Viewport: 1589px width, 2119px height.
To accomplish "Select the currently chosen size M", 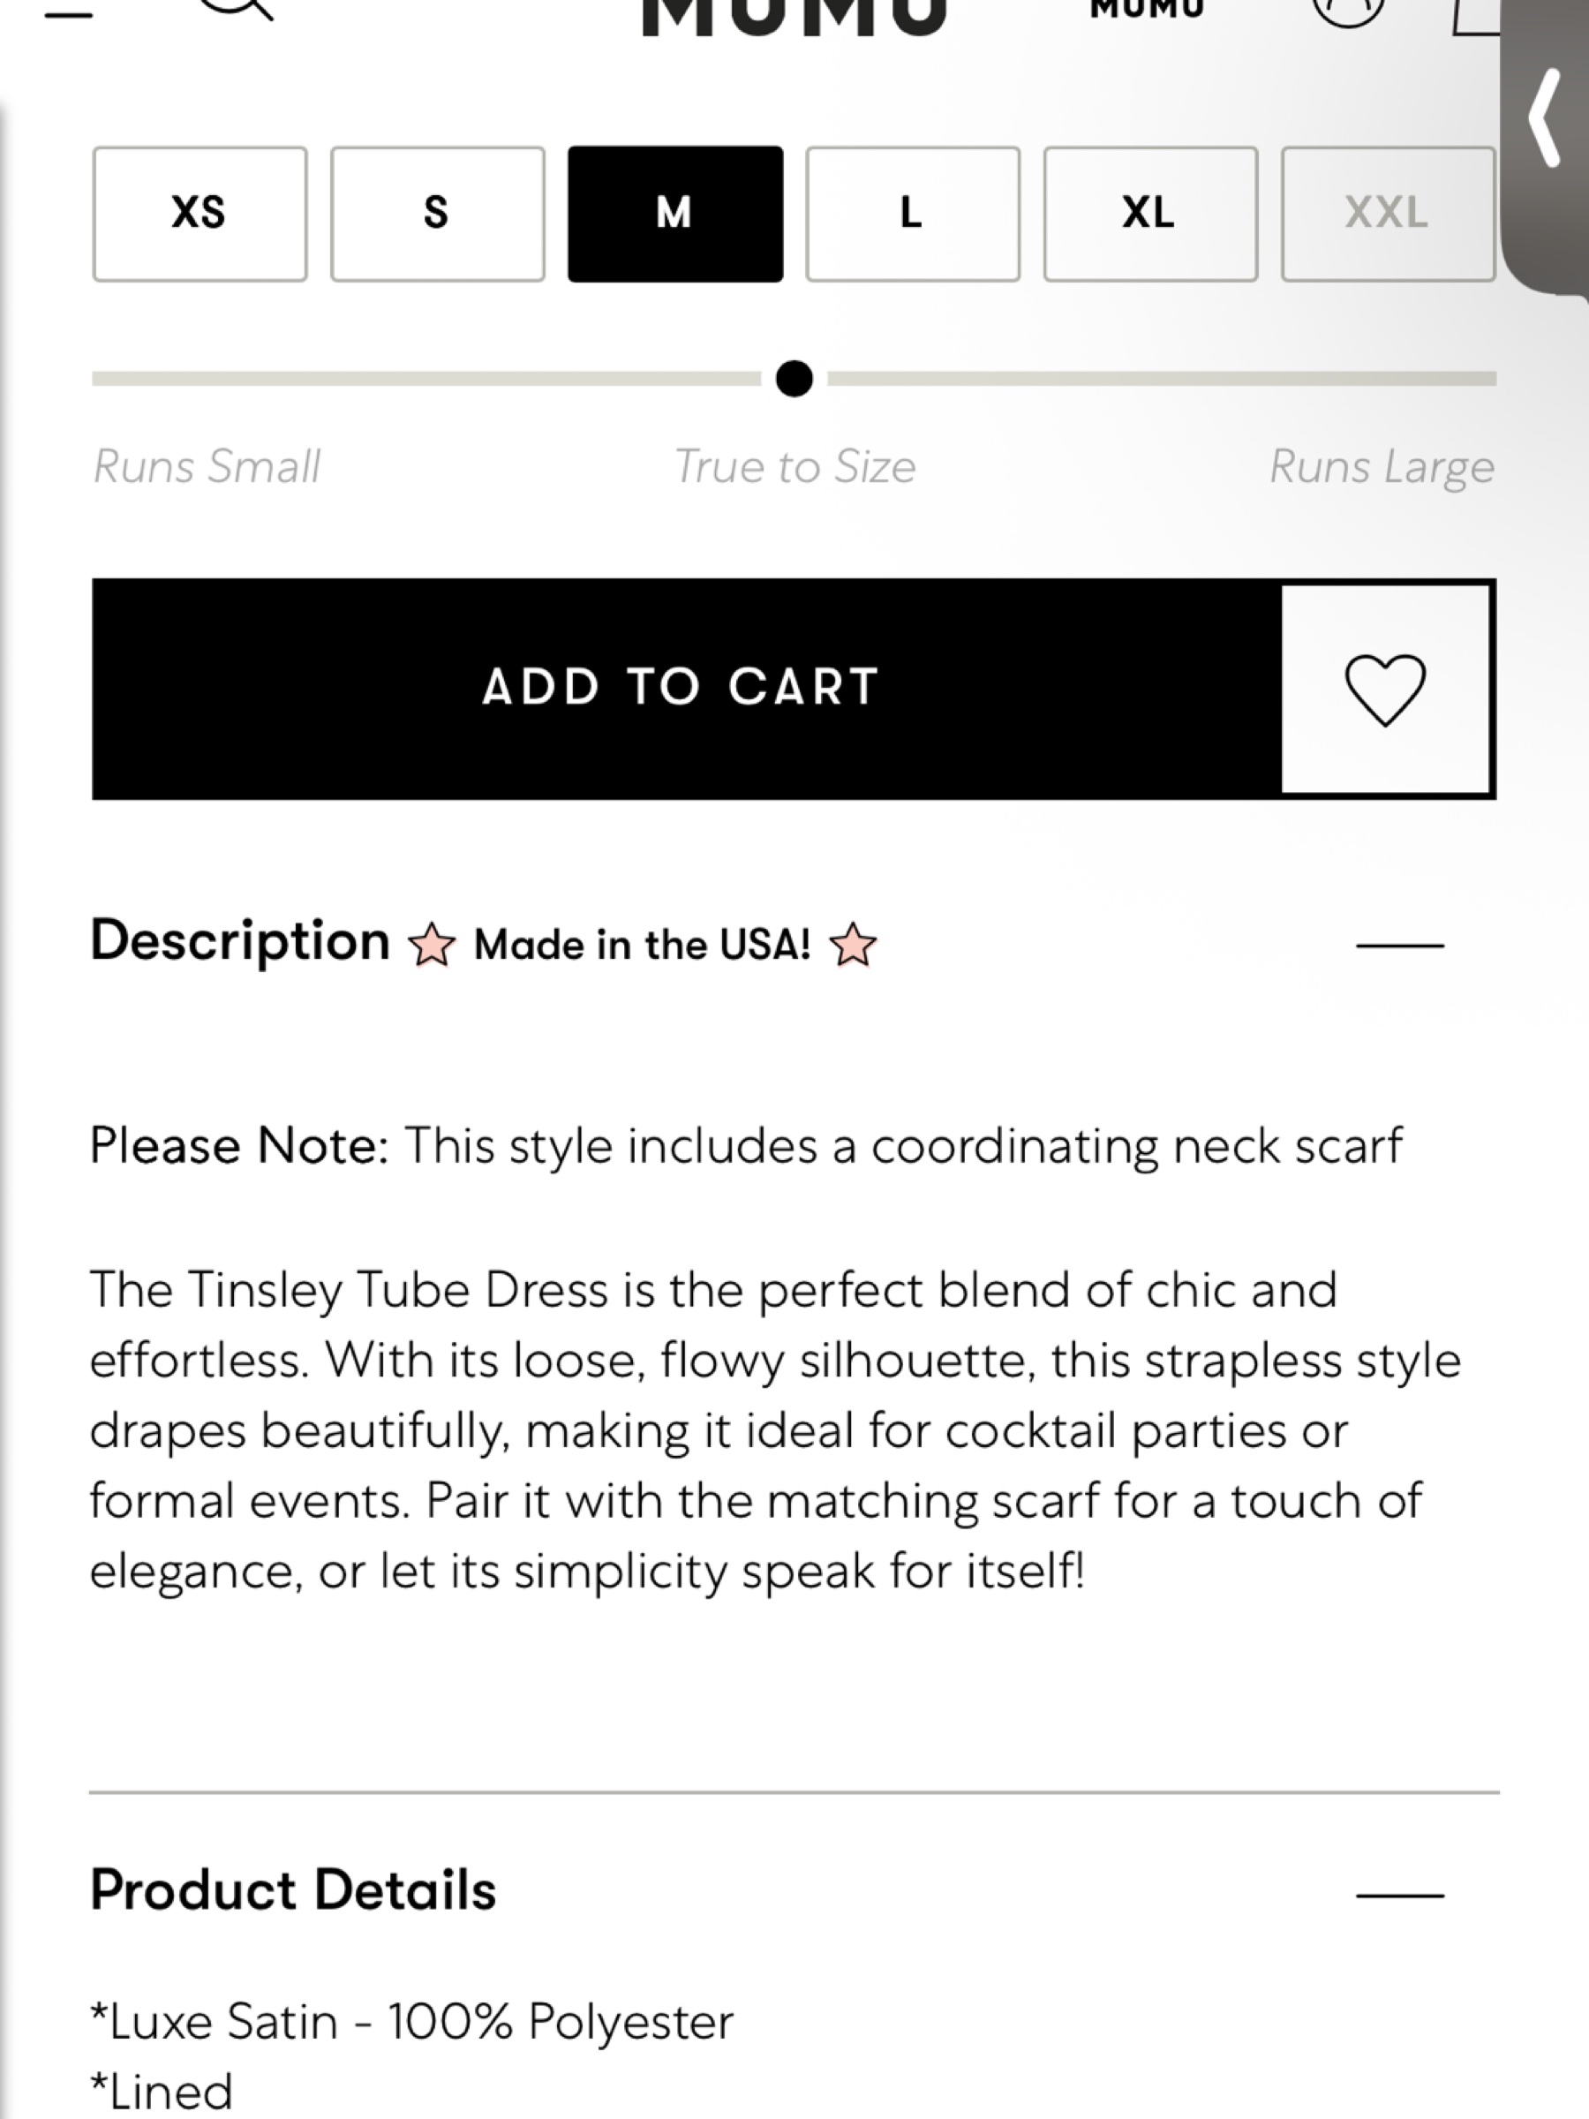I will 675,214.
